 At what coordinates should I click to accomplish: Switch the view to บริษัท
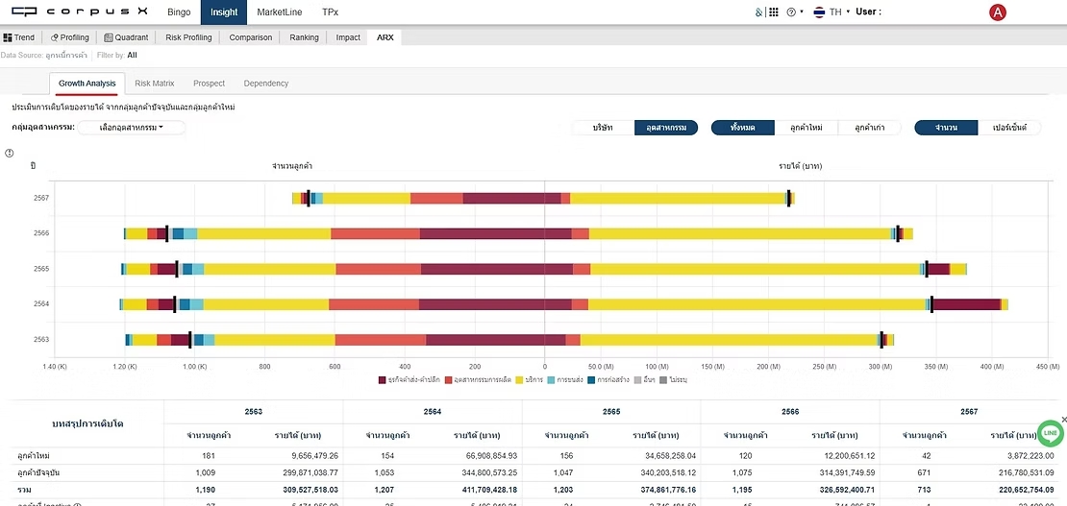click(604, 128)
